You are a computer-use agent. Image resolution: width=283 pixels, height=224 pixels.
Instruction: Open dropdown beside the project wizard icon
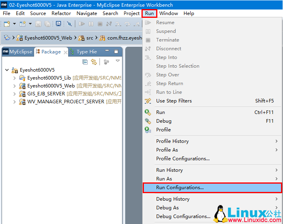[30, 24]
